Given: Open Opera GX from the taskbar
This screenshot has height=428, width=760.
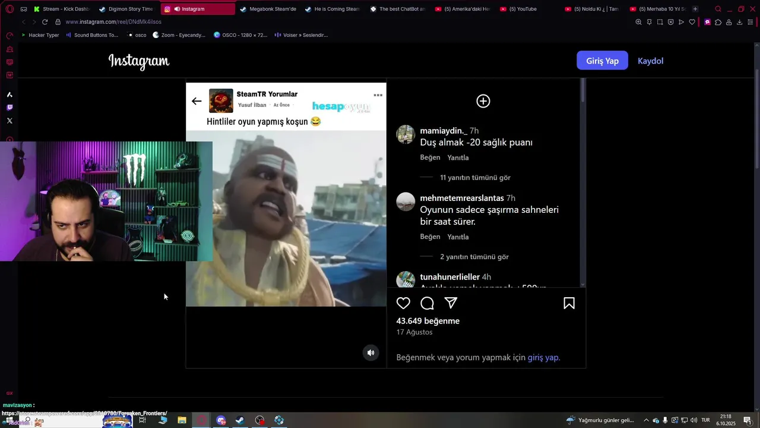Looking at the screenshot, I should [x=201, y=420].
